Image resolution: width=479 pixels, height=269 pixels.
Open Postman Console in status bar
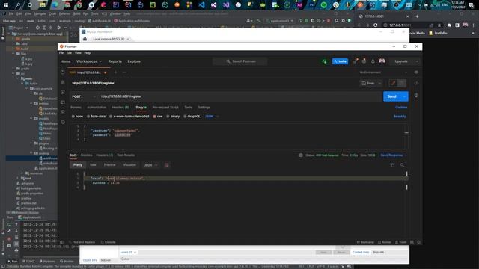pyautogui.click(x=108, y=242)
